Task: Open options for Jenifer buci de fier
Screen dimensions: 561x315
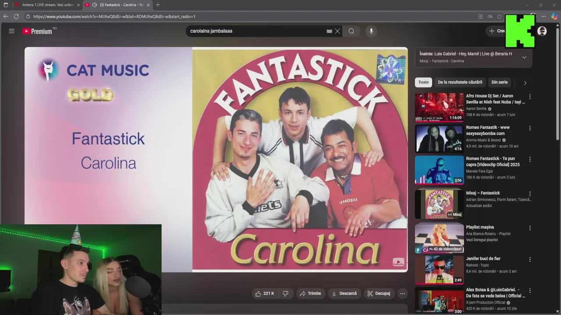Action: click(529, 259)
